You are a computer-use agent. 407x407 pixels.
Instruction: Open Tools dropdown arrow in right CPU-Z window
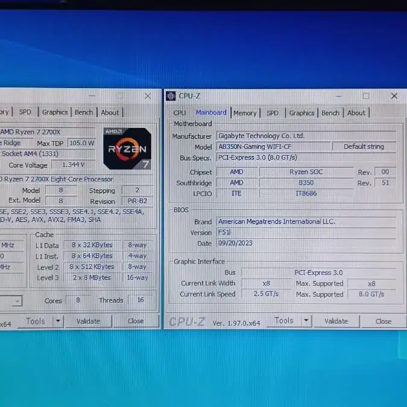point(306,321)
